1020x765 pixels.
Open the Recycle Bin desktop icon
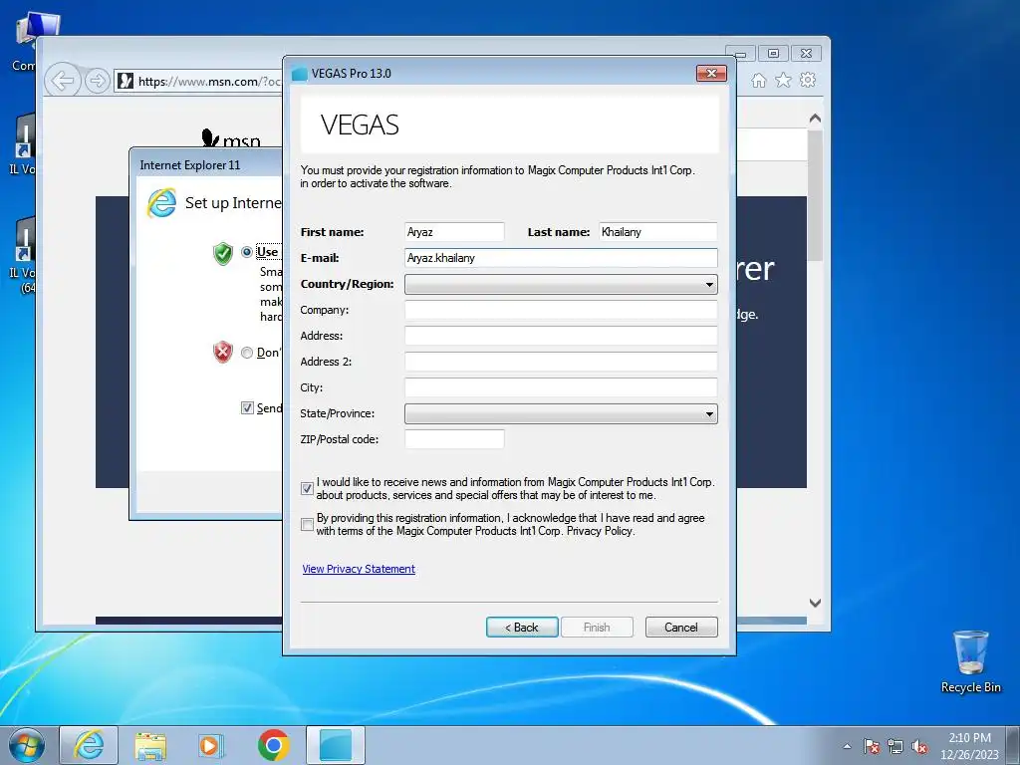[970, 662]
